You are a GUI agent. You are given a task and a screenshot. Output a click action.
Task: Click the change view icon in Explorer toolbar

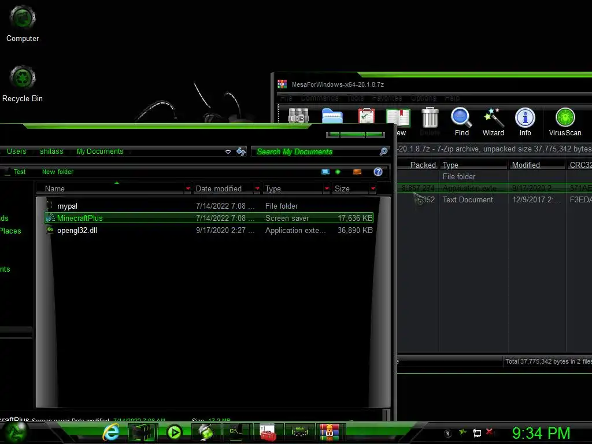pos(325,172)
